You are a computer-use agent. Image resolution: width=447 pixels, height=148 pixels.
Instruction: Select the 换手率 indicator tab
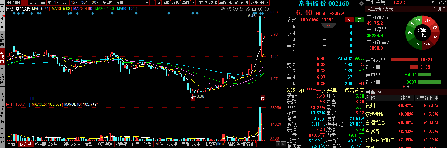[122, 144]
